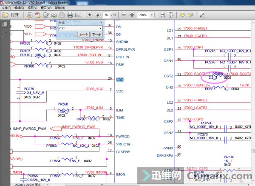The width and height of the screenshot is (255, 186).
Task: Go to next page with down arrow
Action: (98, 15)
